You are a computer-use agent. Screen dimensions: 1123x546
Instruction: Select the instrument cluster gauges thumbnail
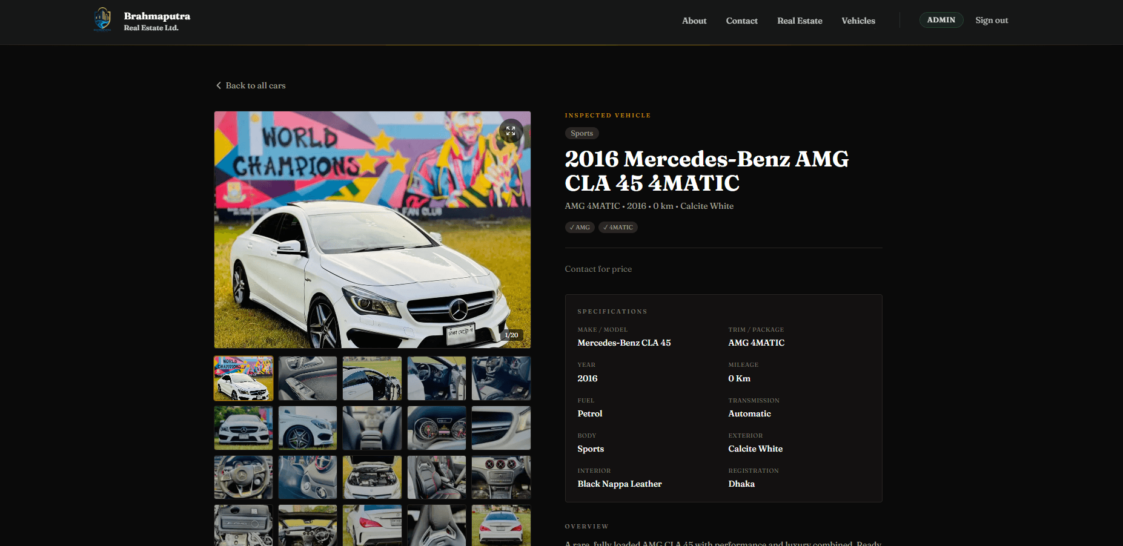(437, 428)
